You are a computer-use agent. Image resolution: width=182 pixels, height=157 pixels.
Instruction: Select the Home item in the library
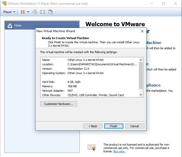(42, 25)
